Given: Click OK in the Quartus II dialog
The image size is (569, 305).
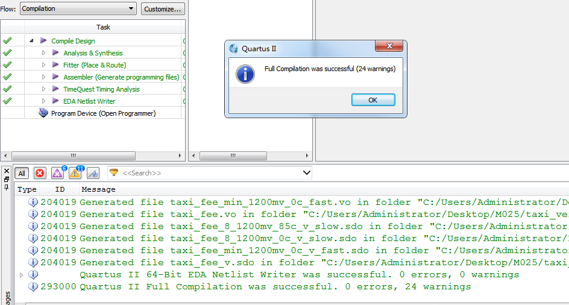Looking at the screenshot, I should [373, 100].
